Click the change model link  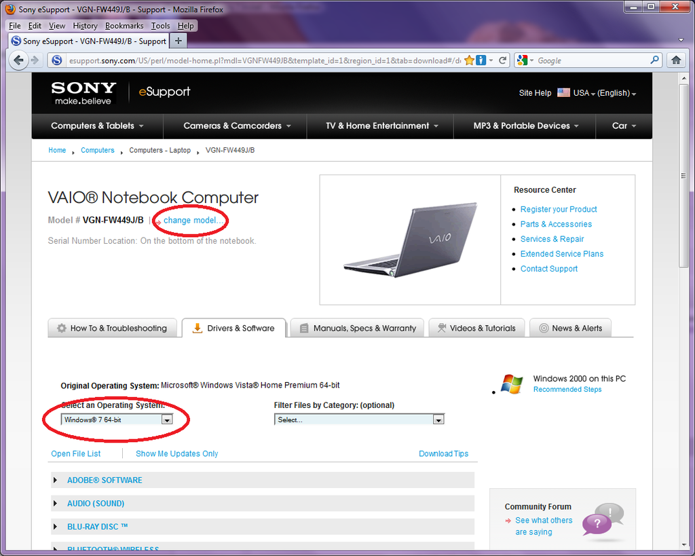[x=193, y=221]
